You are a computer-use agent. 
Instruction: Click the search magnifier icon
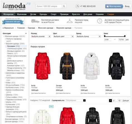pos(64,6)
